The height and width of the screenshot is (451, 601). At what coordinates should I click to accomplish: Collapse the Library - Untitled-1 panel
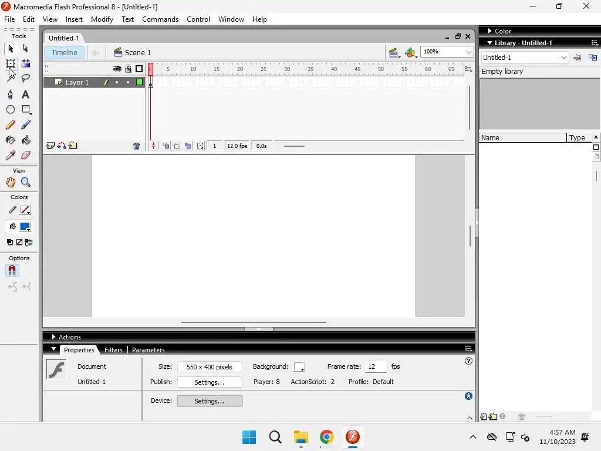489,43
